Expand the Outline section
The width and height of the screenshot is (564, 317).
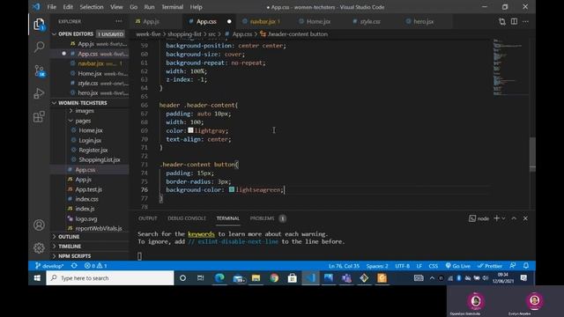(x=69, y=237)
